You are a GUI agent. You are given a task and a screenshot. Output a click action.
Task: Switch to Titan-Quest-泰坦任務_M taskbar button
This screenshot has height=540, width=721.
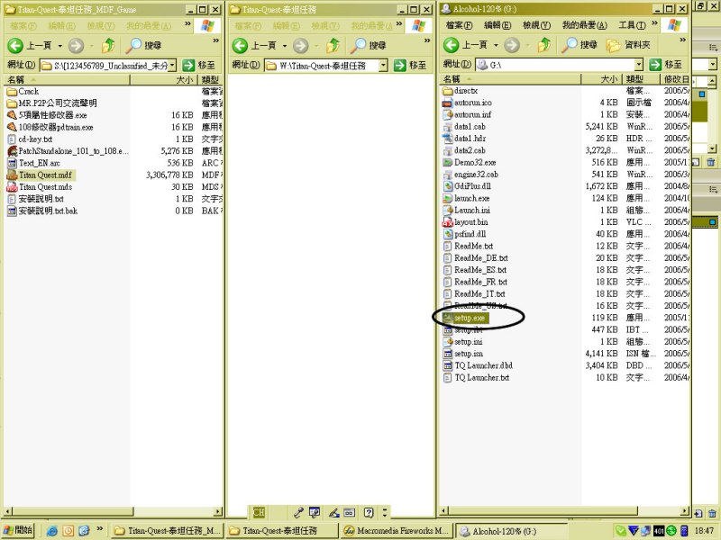click(x=168, y=531)
